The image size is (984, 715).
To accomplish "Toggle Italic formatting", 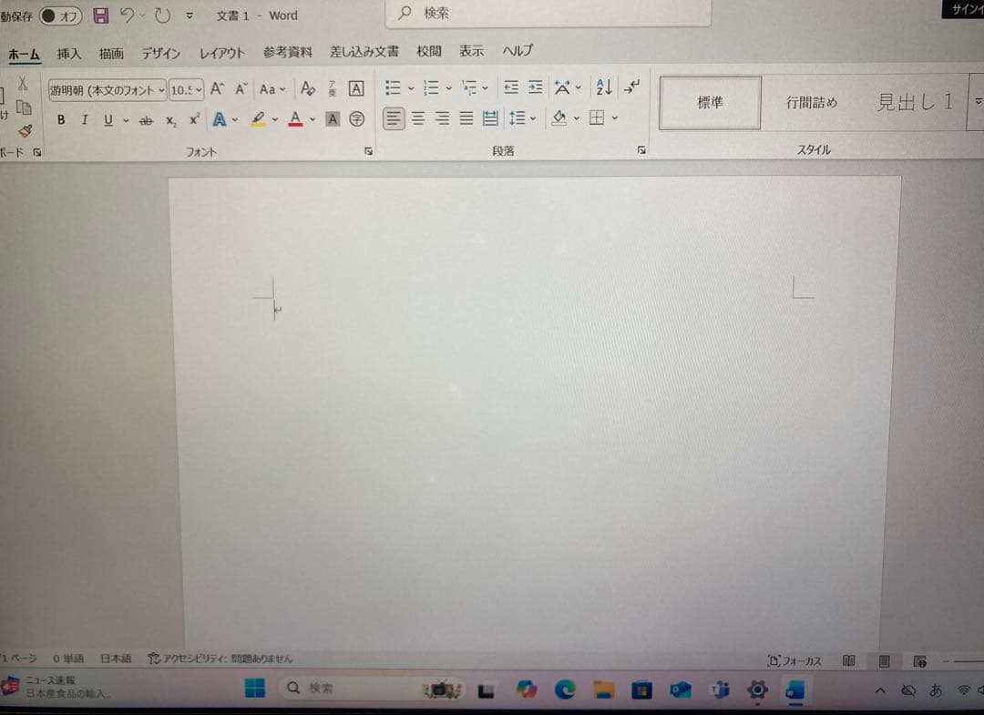I will (x=85, y=119).
